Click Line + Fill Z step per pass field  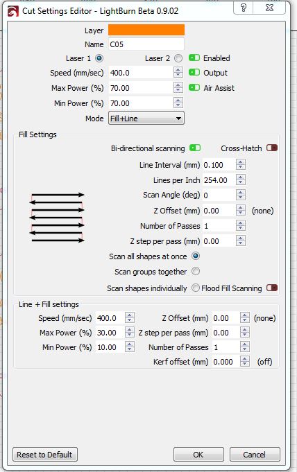(226, 333)
